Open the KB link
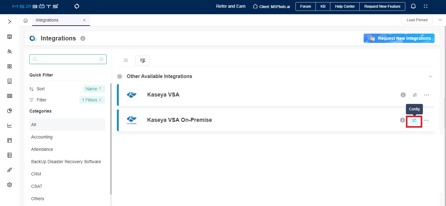446x206 pixels. (x=323, y=6)
